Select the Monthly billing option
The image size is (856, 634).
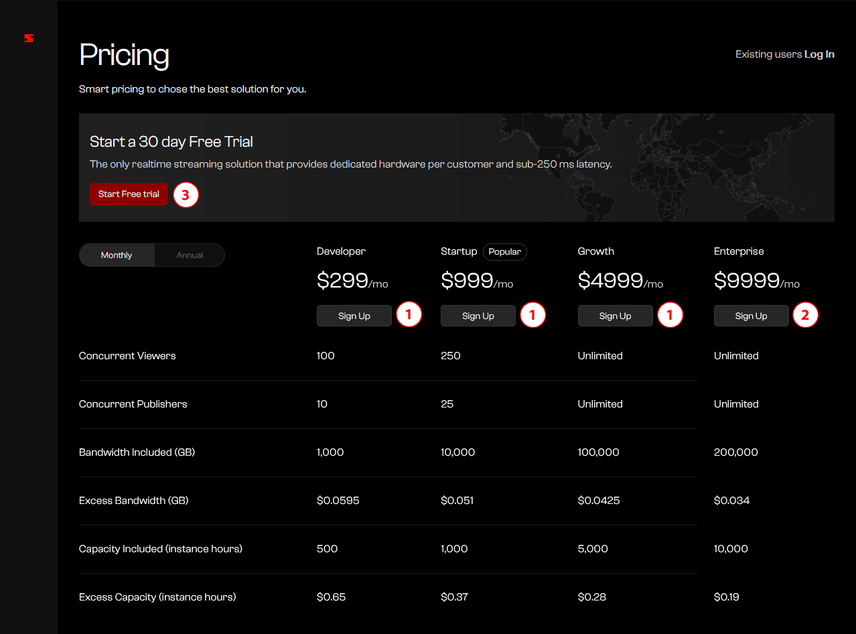(117, 255)
